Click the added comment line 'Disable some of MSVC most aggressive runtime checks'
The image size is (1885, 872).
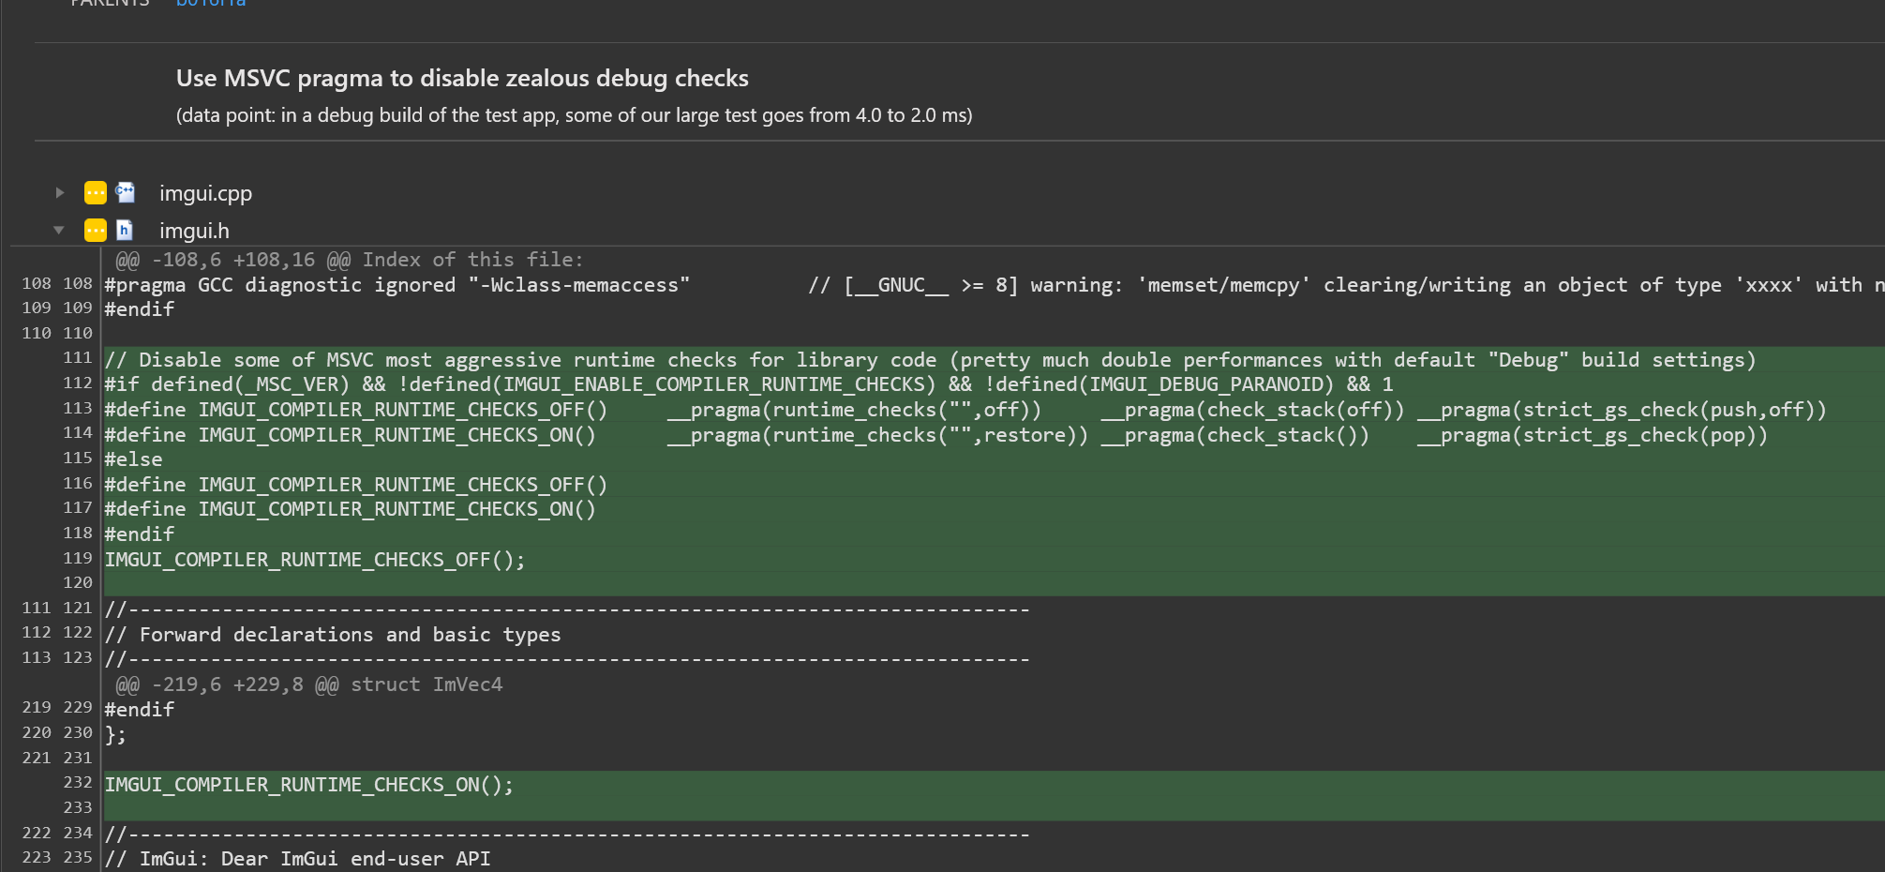tap(930, 360)
